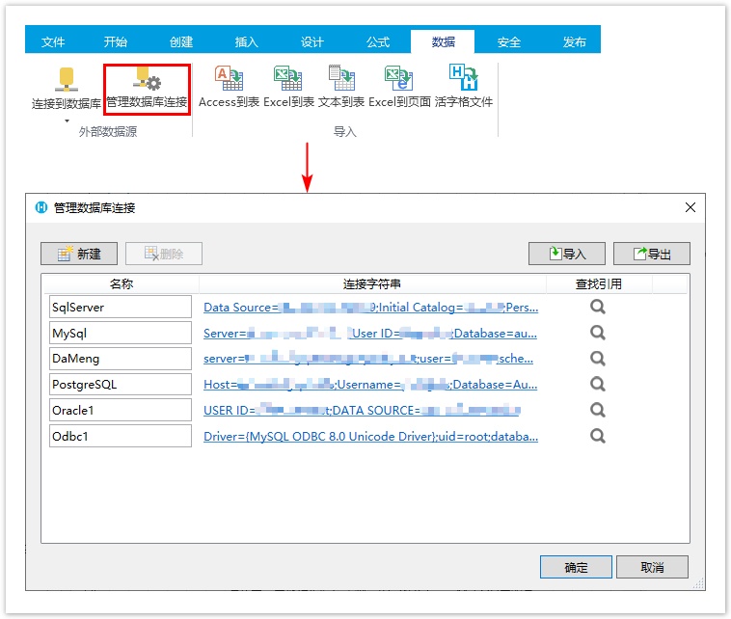The height and width of the screenshot is (619, 731).
Task: Select the 发布 ribbon tab
Action: click(x=574, y=41)
